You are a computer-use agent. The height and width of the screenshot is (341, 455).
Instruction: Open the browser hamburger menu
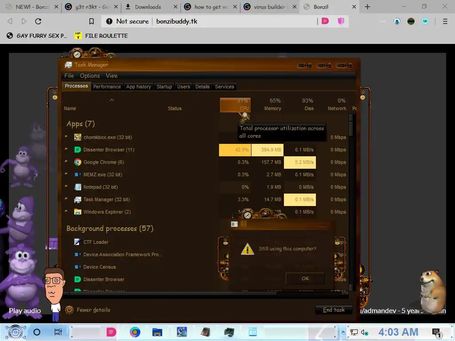[x=445, y=21]
